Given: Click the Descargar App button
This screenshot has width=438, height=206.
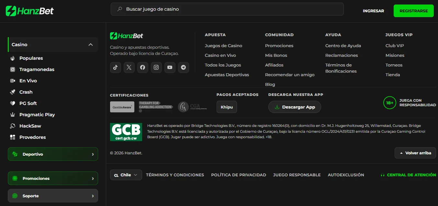Looking at the screenshot, I should [295, 107].
